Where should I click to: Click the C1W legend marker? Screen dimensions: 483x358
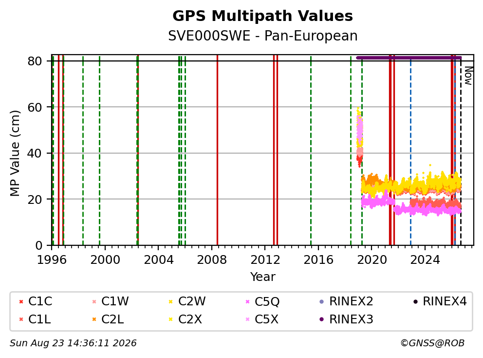click(94, 301)
